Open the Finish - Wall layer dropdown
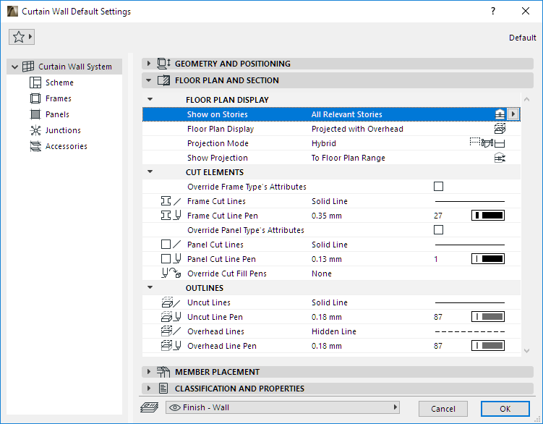543x424 pixels. pos(283,407)
